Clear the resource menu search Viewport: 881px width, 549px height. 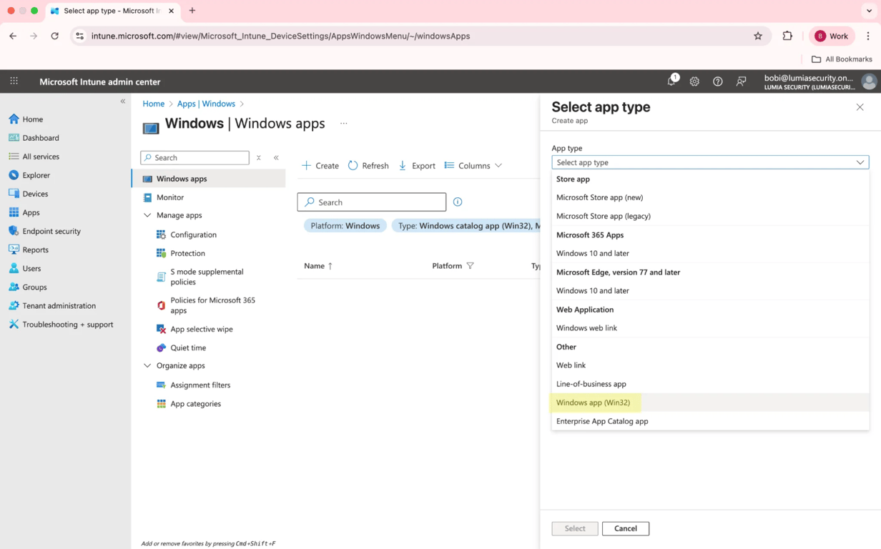tap(259, 157)
